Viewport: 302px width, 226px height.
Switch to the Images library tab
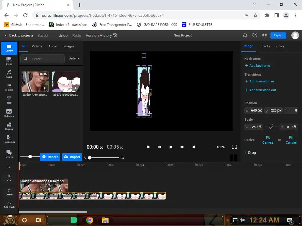pyautogui.click(x=69, y=46)
